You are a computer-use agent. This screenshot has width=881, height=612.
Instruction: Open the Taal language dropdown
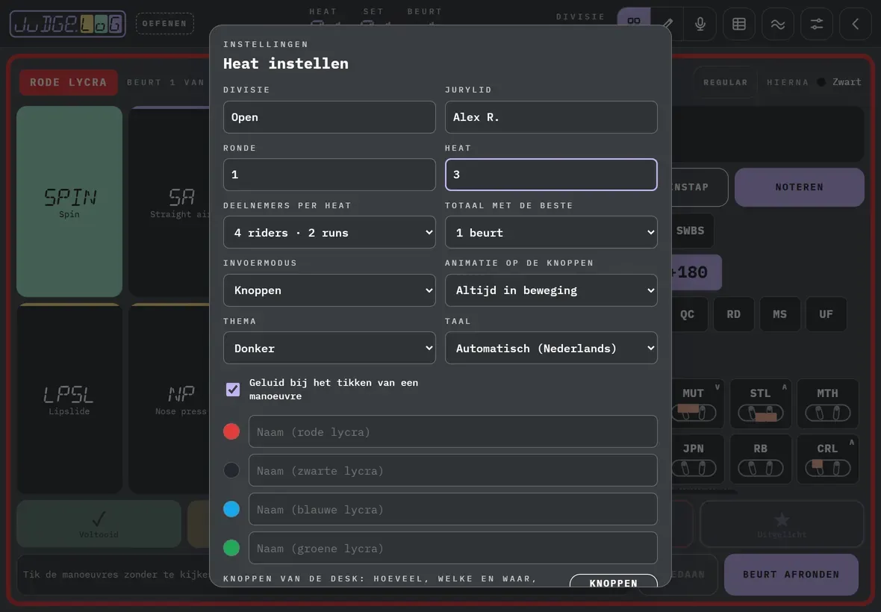(551, 348)
